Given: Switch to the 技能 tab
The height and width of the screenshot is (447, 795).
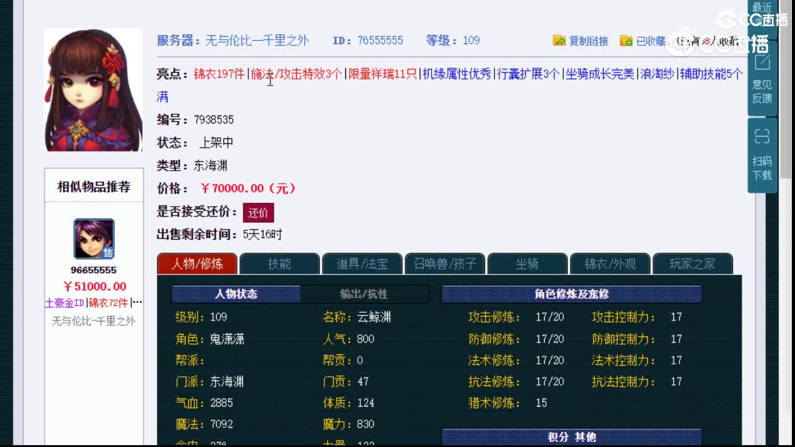Looking at the screenshot, I should (x=278, y=263).
